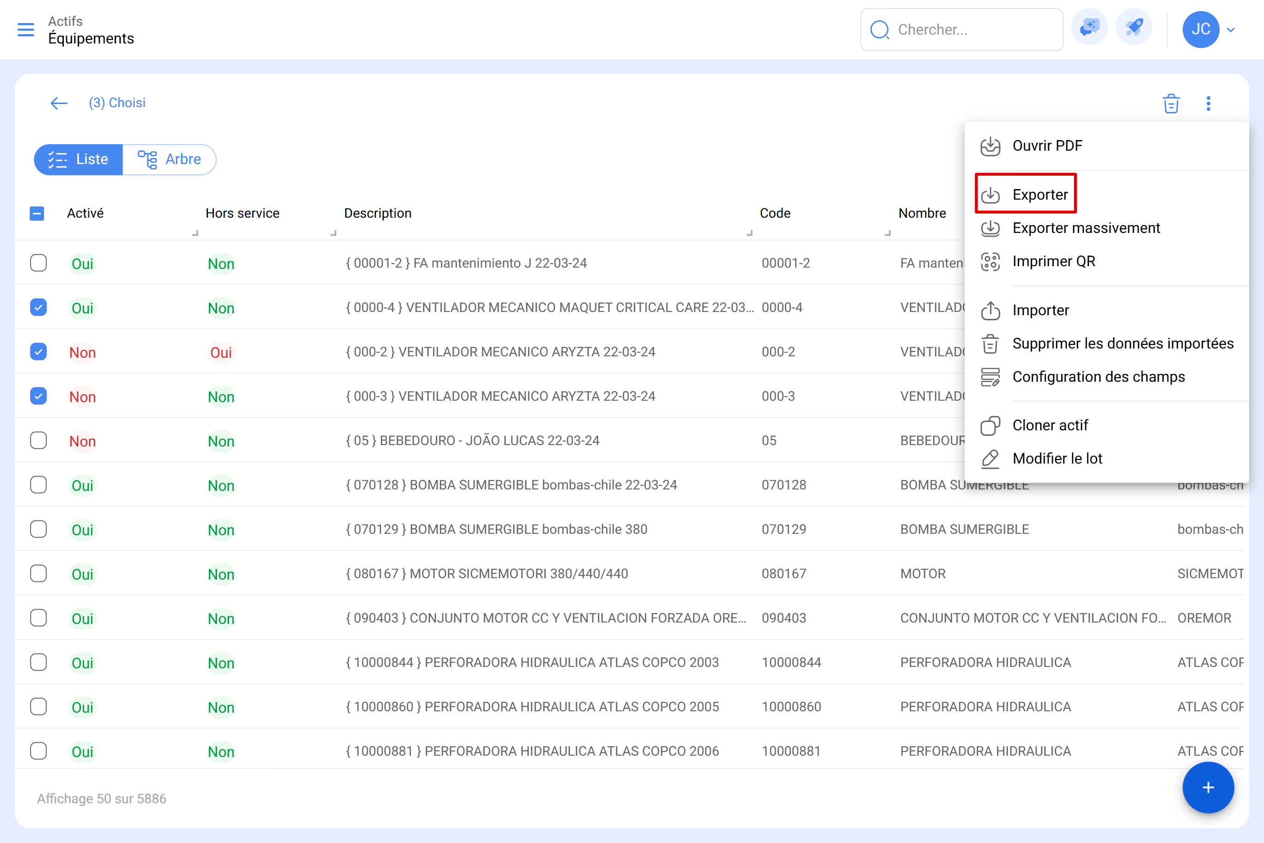Click the Exporter download icon
This screenshot has width=1264, height=843.
(990, 195)
